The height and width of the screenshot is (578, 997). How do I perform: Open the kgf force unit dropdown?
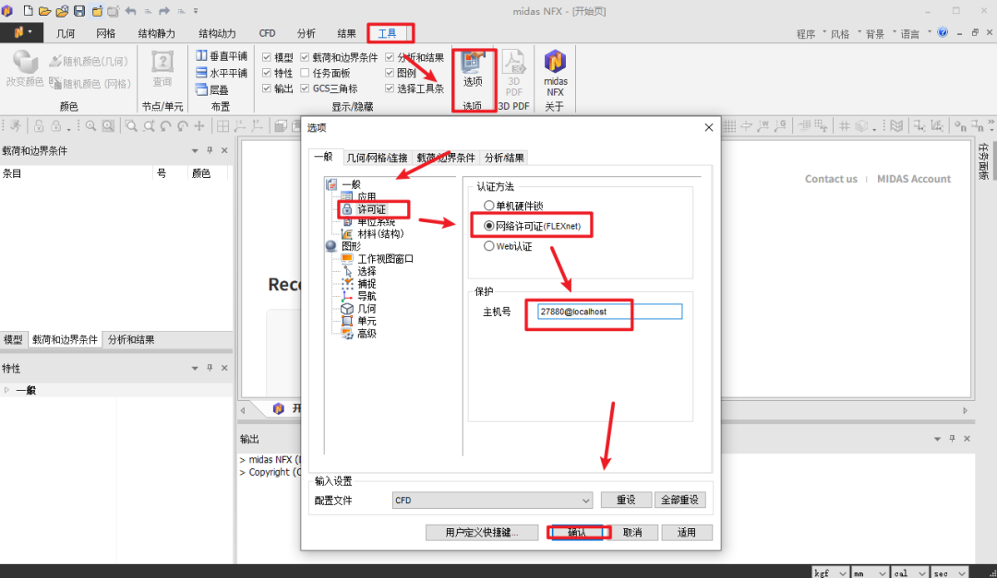(x=831, y=572)
